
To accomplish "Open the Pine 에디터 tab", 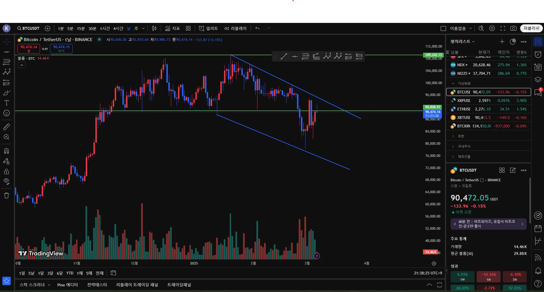I will tap(68, 285).
